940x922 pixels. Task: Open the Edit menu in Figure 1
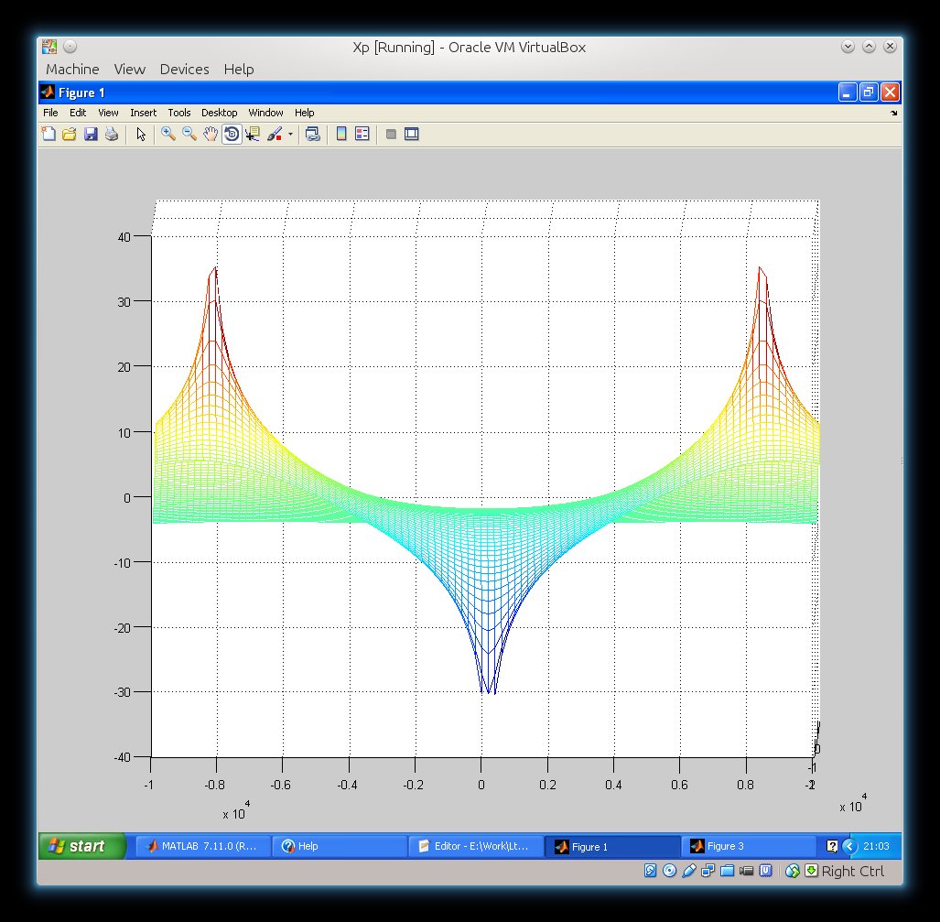pyautogui.click(x=77, y=113)
